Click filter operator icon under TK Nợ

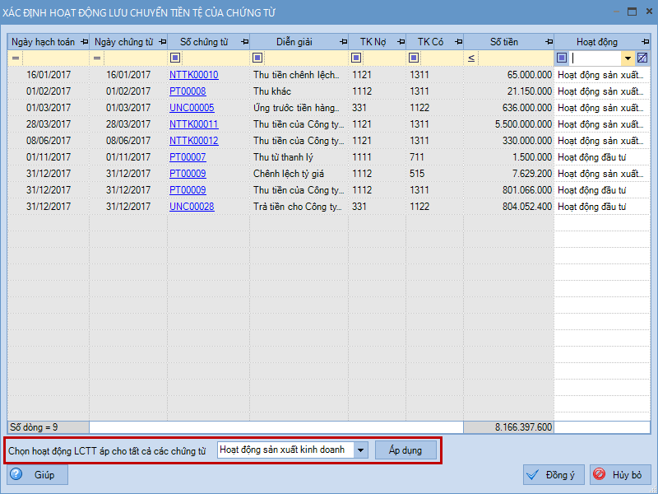coord(356,58)
